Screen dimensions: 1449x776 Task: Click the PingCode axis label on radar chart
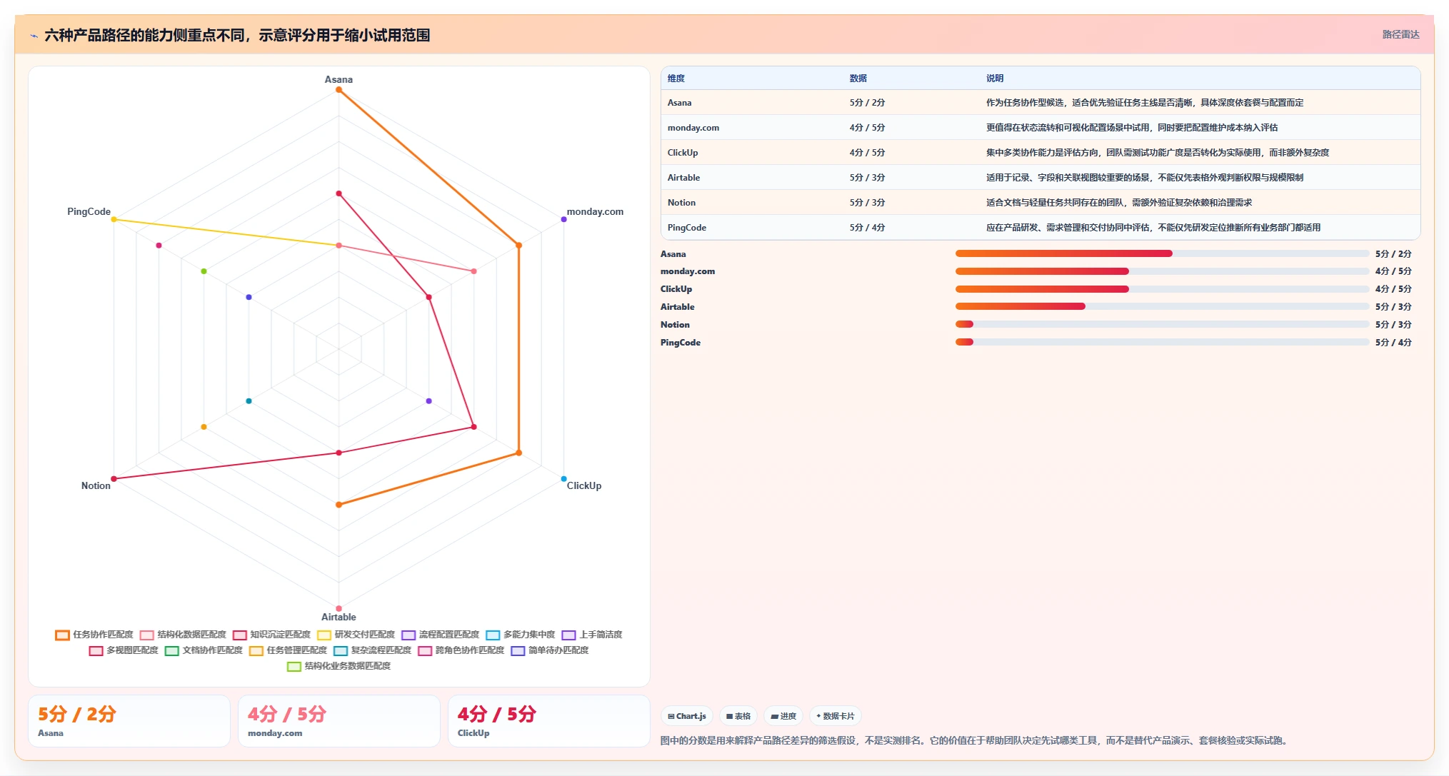click(89, 211)
